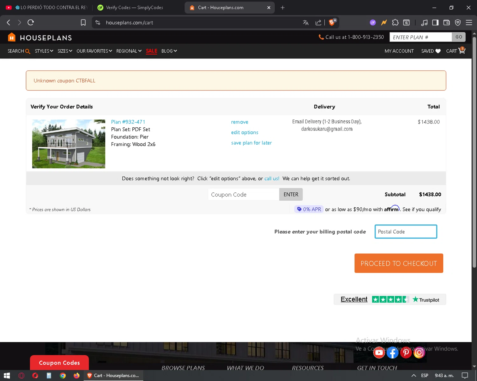Bookmark this page via the bookmark icon

pyautogui.click(x=83, y=23)
